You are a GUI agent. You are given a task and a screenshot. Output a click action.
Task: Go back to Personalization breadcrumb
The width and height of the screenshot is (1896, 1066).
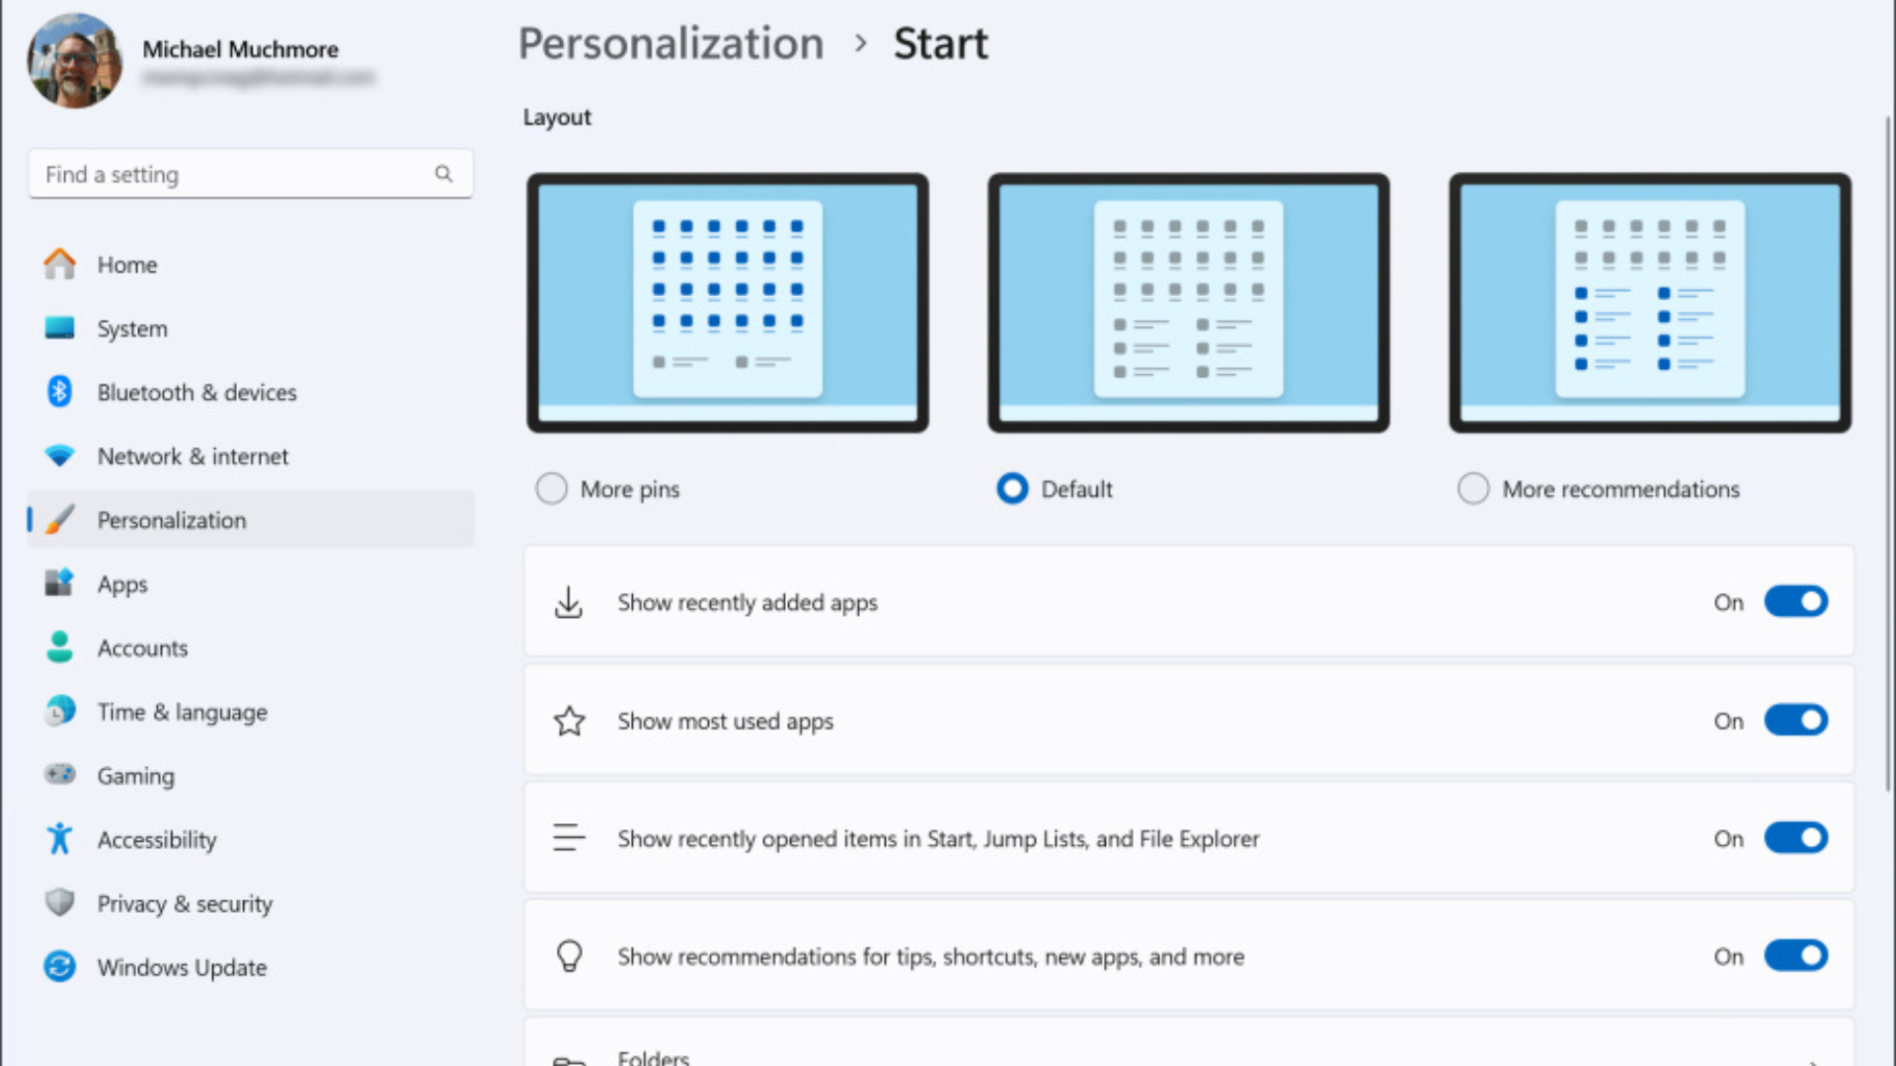point(671,43)
